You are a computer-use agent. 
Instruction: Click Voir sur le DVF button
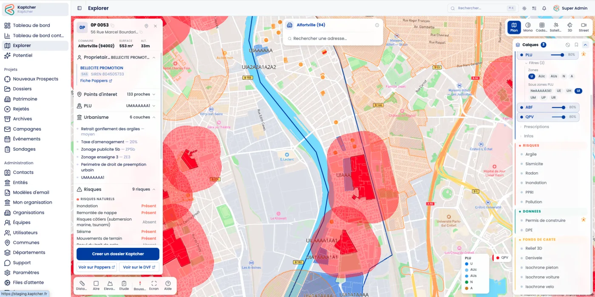click(139, 267)
